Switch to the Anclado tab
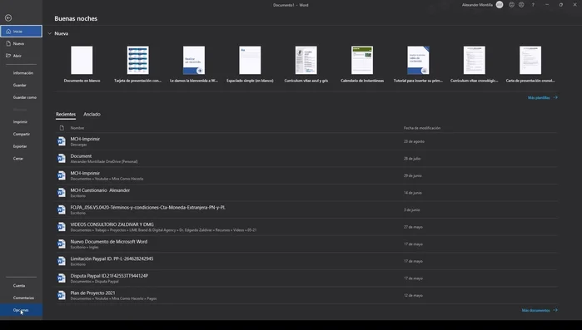The height and width of the screenshot is (330, 582). point(92,115)
